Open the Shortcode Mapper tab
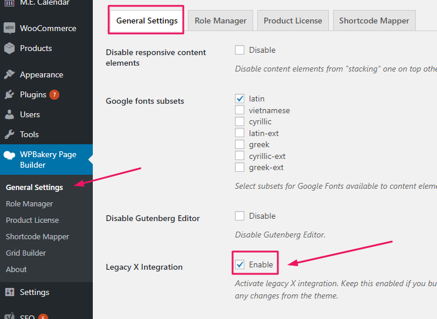 point(374,21)
